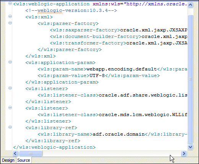This screenshot has width=199, height=164.
Task: Click the horizontal scrollbar left arrow
Action: 15,153
